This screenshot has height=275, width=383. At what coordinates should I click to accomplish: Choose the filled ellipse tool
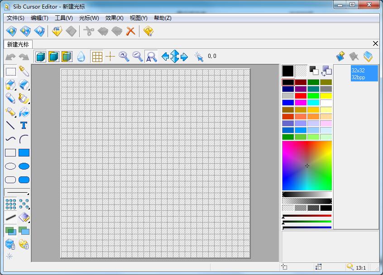click(x=23, y=166)
